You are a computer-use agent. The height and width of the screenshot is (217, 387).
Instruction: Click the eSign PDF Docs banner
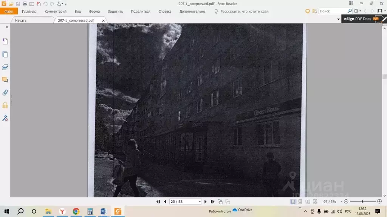(x=364, y=19)
